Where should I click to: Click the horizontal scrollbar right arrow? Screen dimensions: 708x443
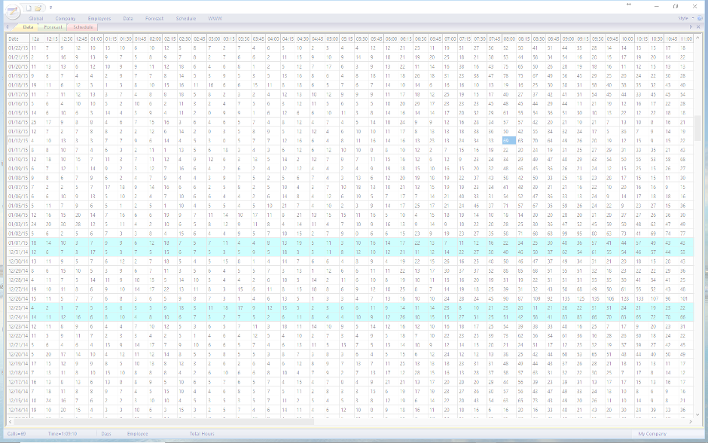691,421
